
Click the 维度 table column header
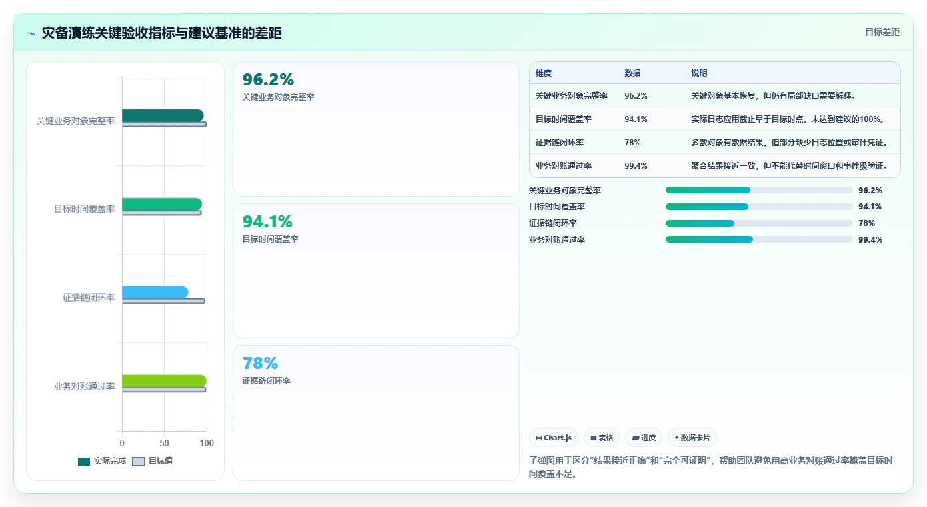tap(544, 73)
